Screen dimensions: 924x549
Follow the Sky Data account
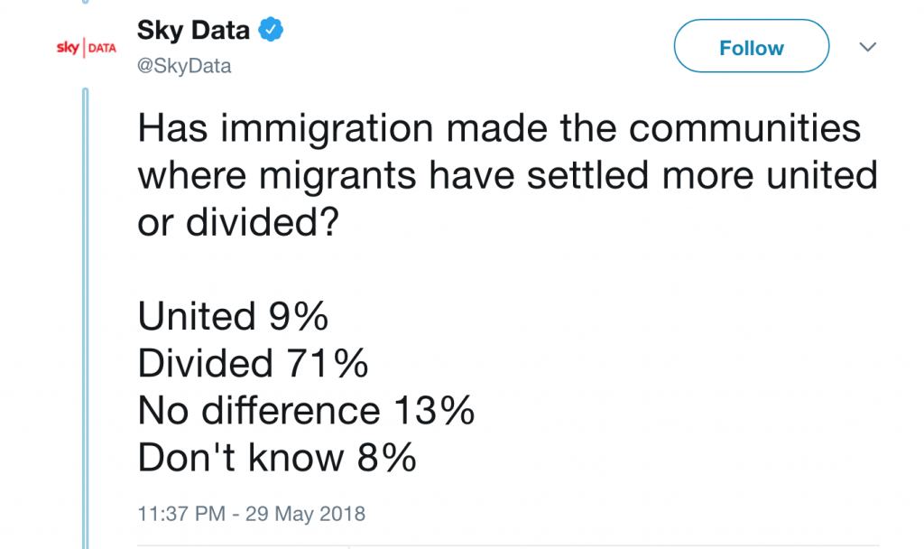pos(752,46)
